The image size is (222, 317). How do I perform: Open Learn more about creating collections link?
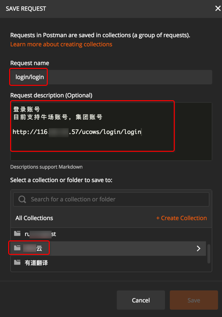click(61, 44)
